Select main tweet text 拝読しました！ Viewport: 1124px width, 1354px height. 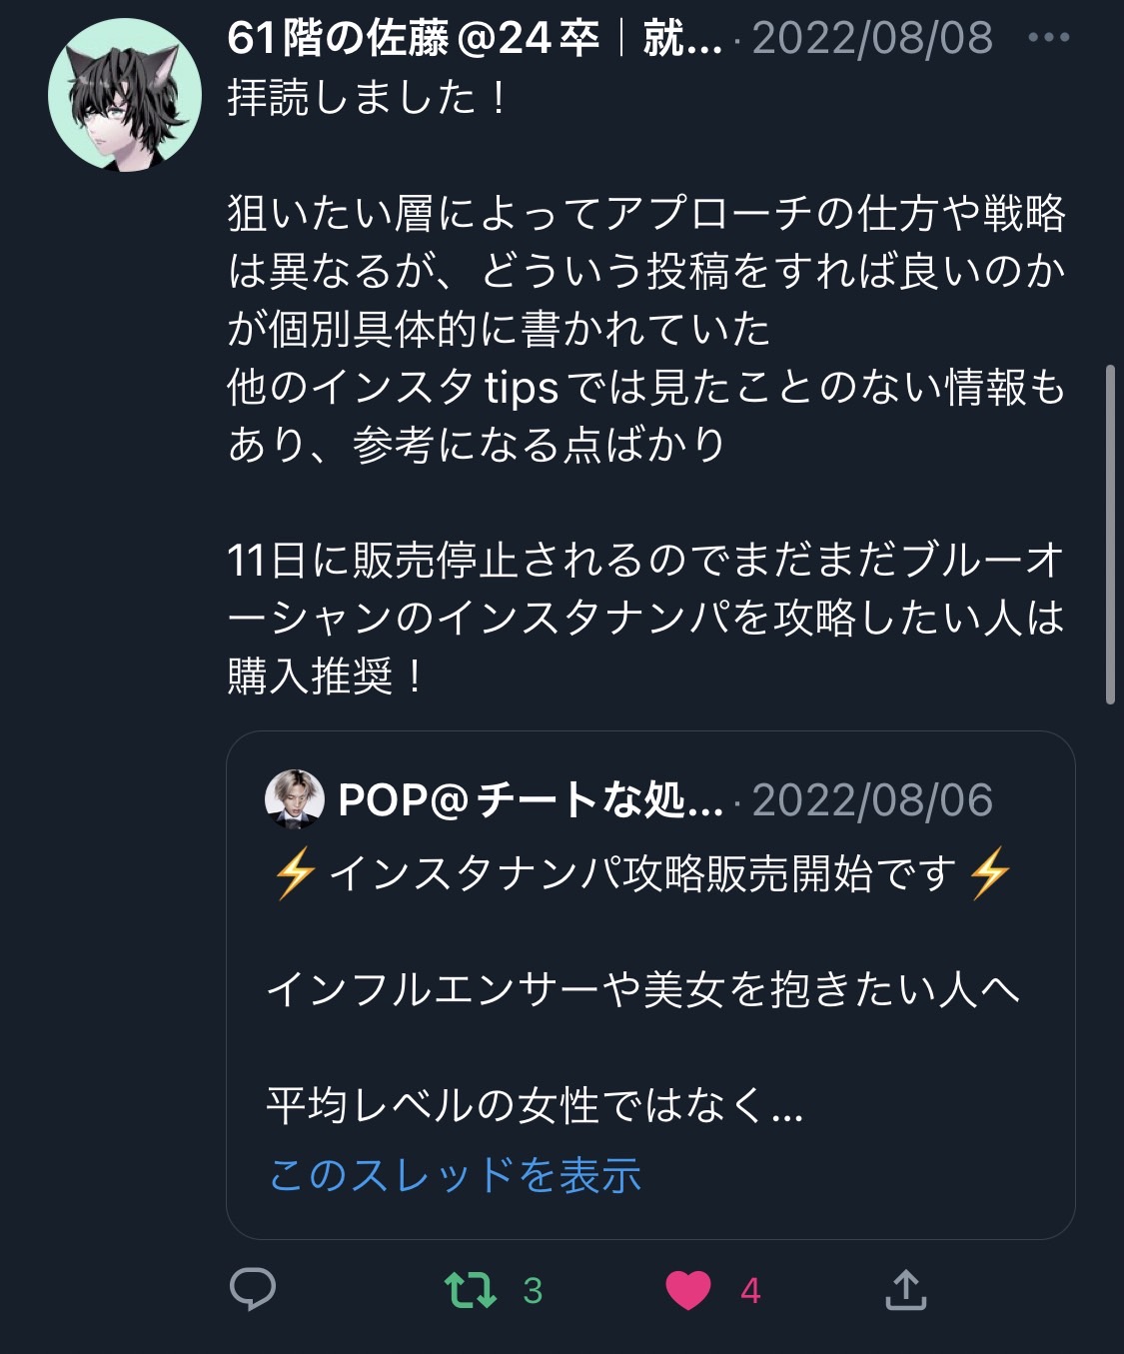(x=370, y=97)
